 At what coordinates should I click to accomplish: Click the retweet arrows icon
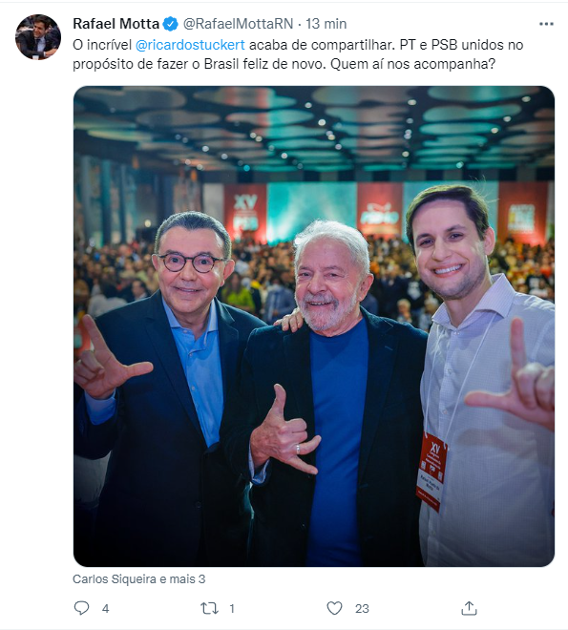pos(209,608)
